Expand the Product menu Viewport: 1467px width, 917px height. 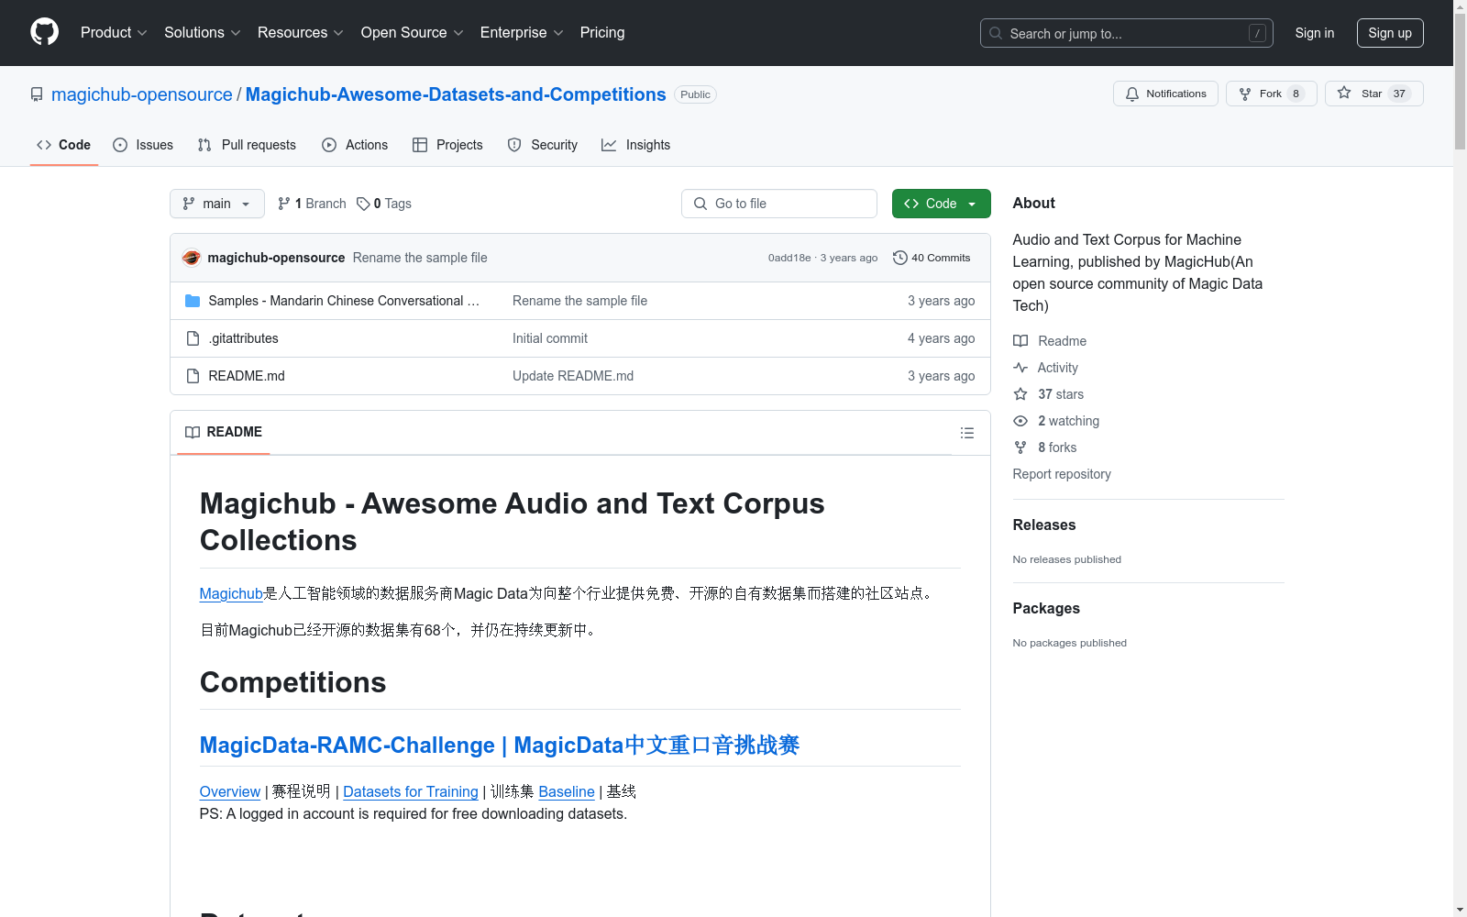coord(114,32)
